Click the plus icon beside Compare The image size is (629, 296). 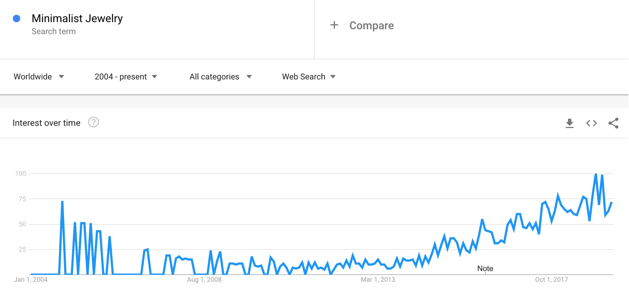(334, 25)
